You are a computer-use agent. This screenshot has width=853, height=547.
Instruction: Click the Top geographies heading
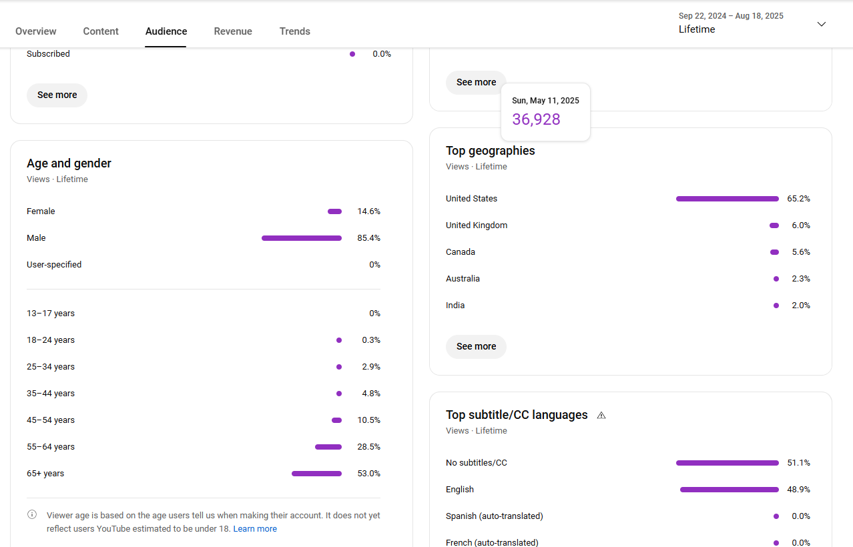pyautogui.click(x=491, y=151)
